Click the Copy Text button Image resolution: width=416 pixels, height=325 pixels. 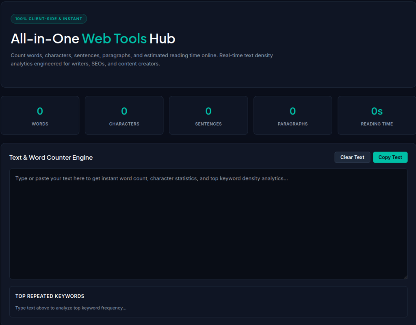[390, 157]
